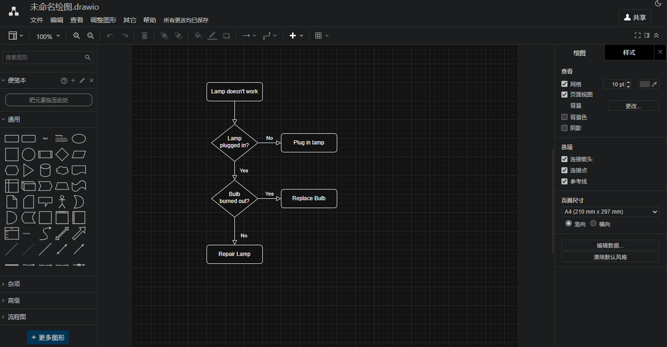Uncheck the 网格 grid checkbox
The height and width of the screenshot is (347, 667).
(x=565, y=84)
